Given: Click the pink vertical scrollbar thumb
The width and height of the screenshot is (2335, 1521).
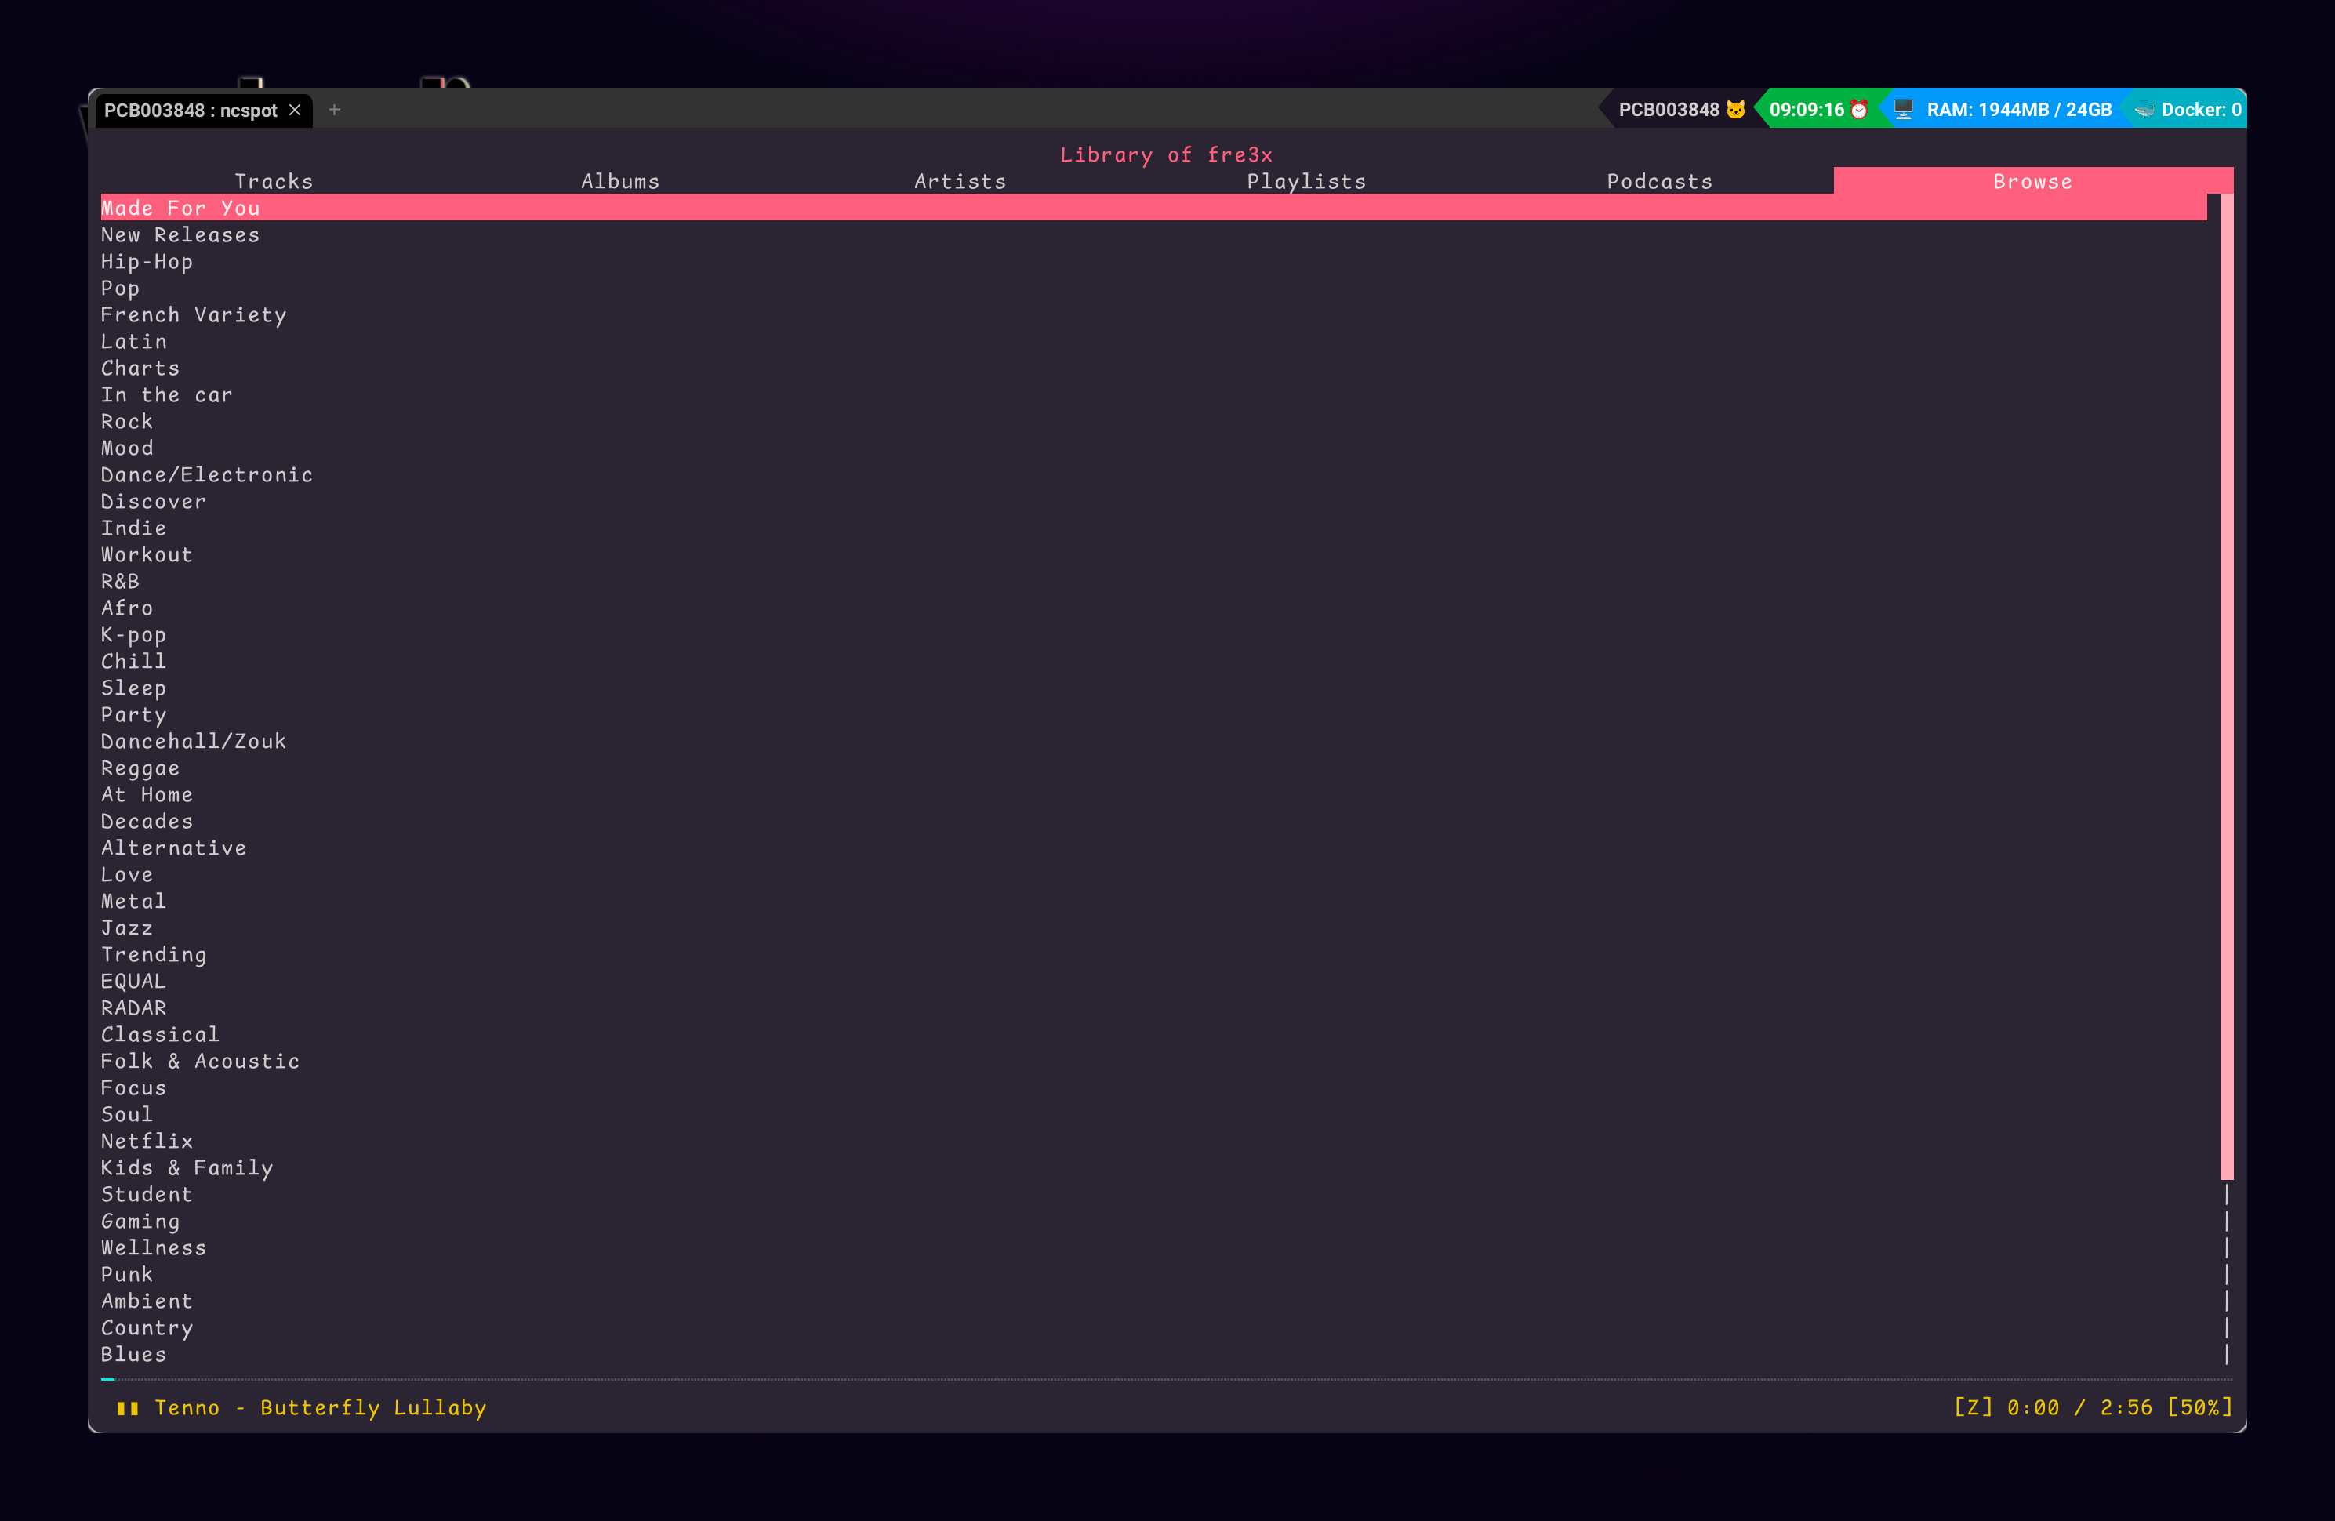Looking at the screenshot, I should (2226, 687).
